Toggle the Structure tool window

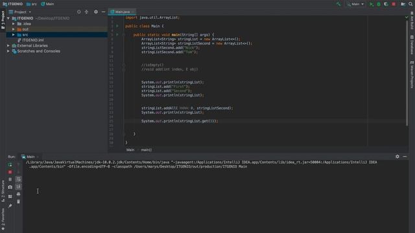(3, 191)
